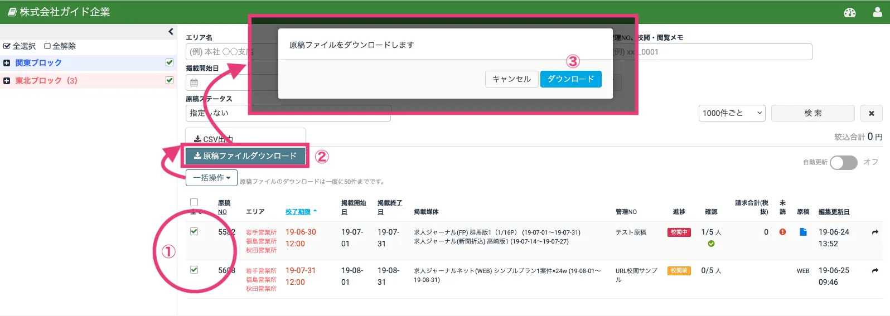
Task: Sort by the 編集更新日 column header
Action: point(834,212)
